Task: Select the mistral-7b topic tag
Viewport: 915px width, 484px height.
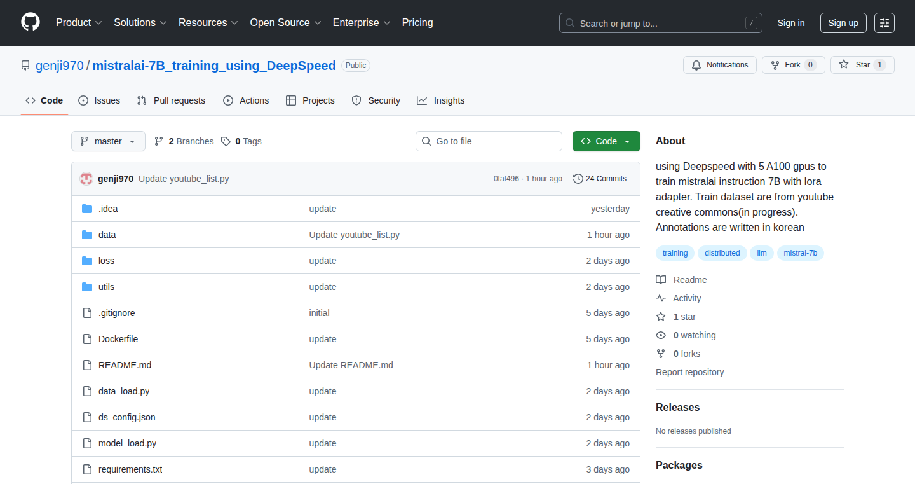Action: pyautogui.click(x=801, y=253)
